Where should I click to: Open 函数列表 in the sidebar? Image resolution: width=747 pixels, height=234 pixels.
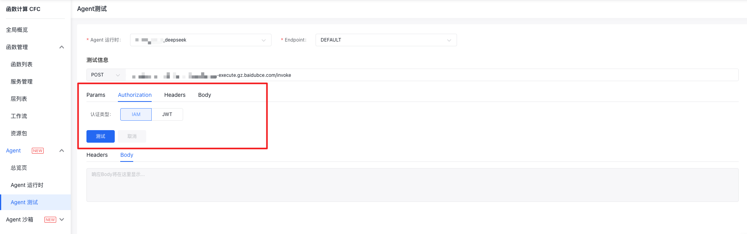(x=22, y=64)
